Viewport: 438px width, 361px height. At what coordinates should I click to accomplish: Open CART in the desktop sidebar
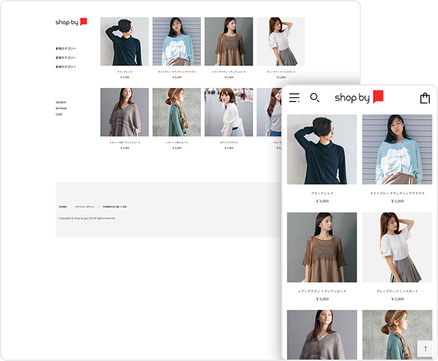pyautogui.click(x=59, y=114)
